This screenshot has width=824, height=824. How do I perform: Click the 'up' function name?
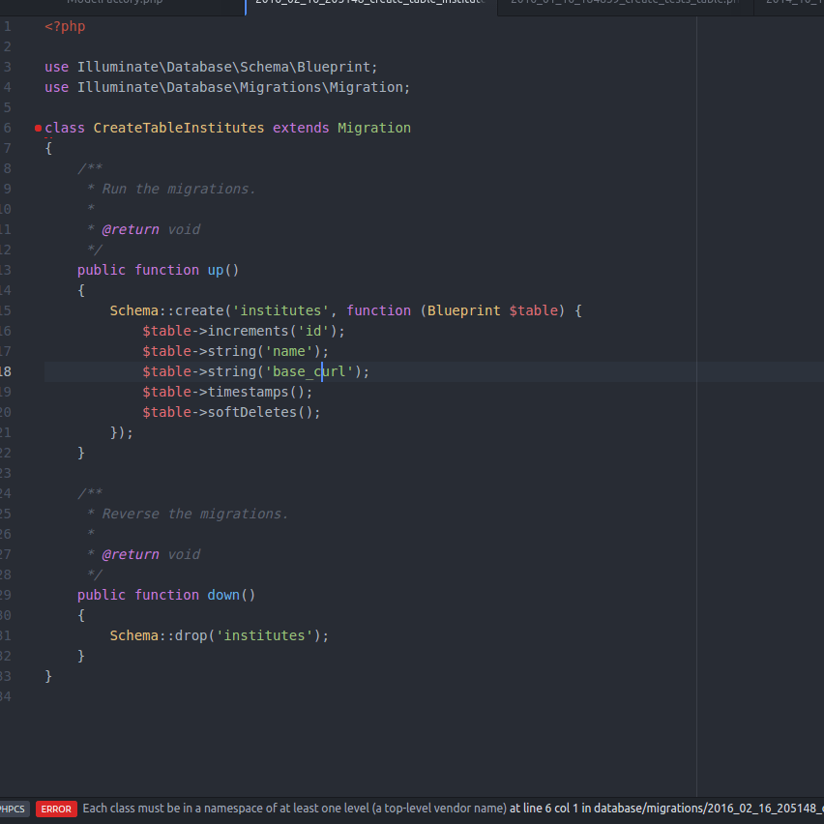(x=216, y=270)
